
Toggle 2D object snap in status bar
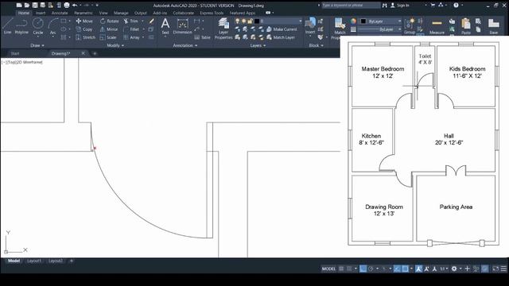[x=405, y=269]
